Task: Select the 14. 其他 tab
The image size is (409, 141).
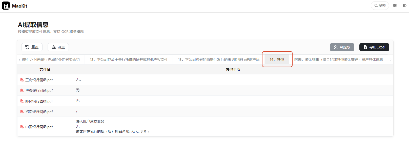Action: (277, 60)
